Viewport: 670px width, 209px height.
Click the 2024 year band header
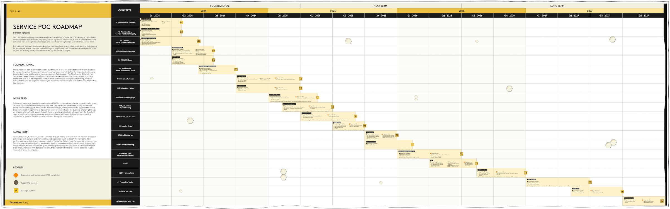pos(204,11)
